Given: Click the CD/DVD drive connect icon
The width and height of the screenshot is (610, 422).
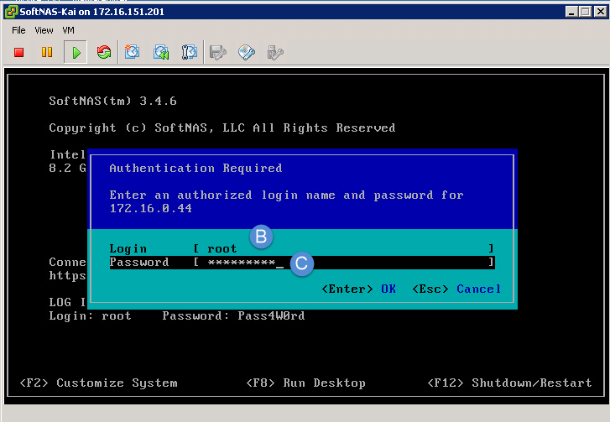Looking at the screenshot, I should point(247,53).
